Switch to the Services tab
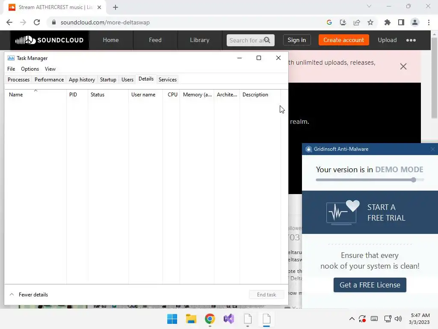438x329 pixels. click(168, 79)
